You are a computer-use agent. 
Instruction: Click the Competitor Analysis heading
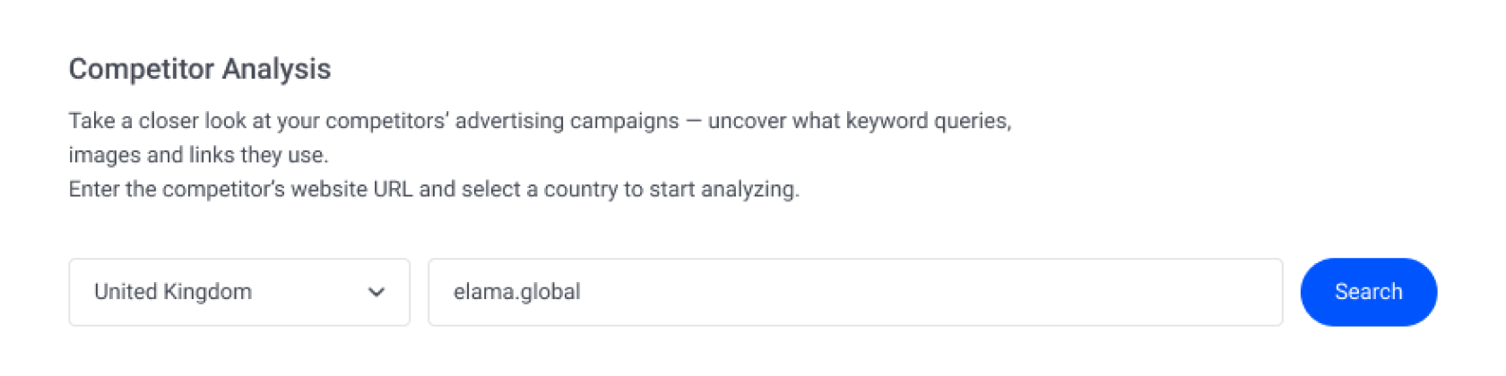(200, 69)
